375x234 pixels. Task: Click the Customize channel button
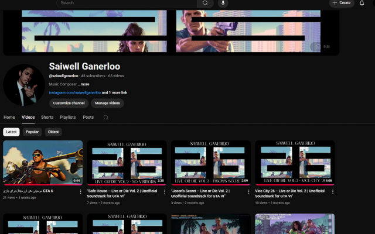(x=69, y=103)
